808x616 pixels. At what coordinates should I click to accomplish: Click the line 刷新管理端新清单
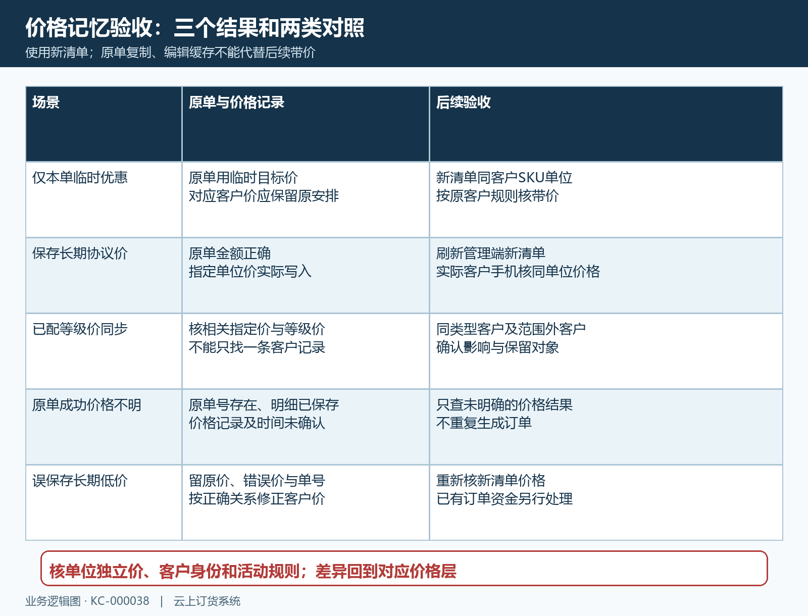[x=491, y=253]
